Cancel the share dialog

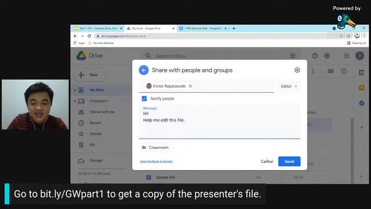click(267, 161)
